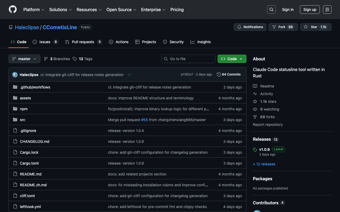This screenshot has width=340, height=212.
Task: Open the Pull requests tab
Action: (83, 42)
